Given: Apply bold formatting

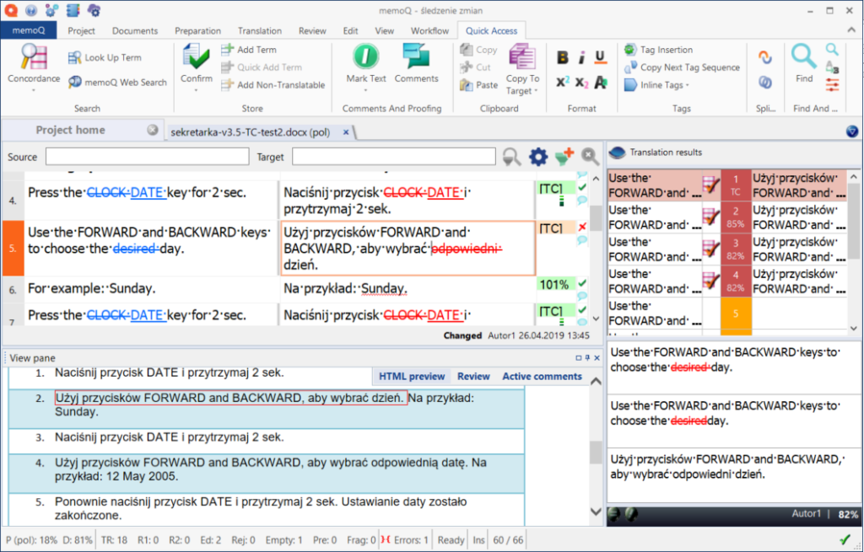Looking at the screenshot, I should pyautogui.click(x=563, y=57).
